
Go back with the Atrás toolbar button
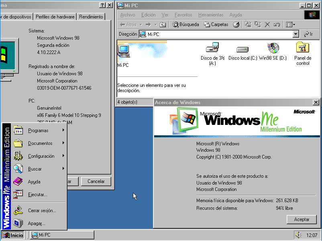tap(128, 24)
